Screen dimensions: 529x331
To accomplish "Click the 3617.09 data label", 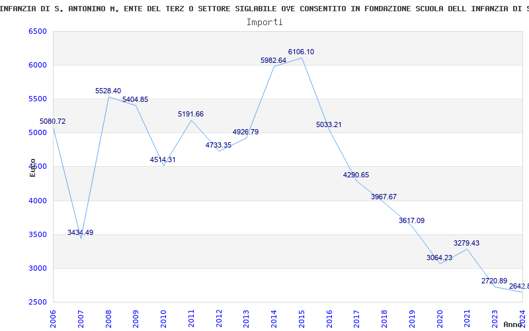I will coord(411,220).
